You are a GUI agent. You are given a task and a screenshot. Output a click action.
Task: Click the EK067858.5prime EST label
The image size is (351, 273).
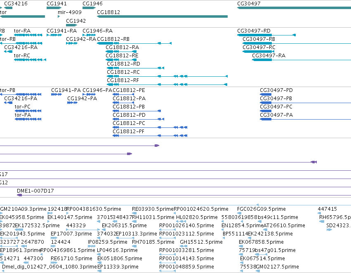[261, 242]
